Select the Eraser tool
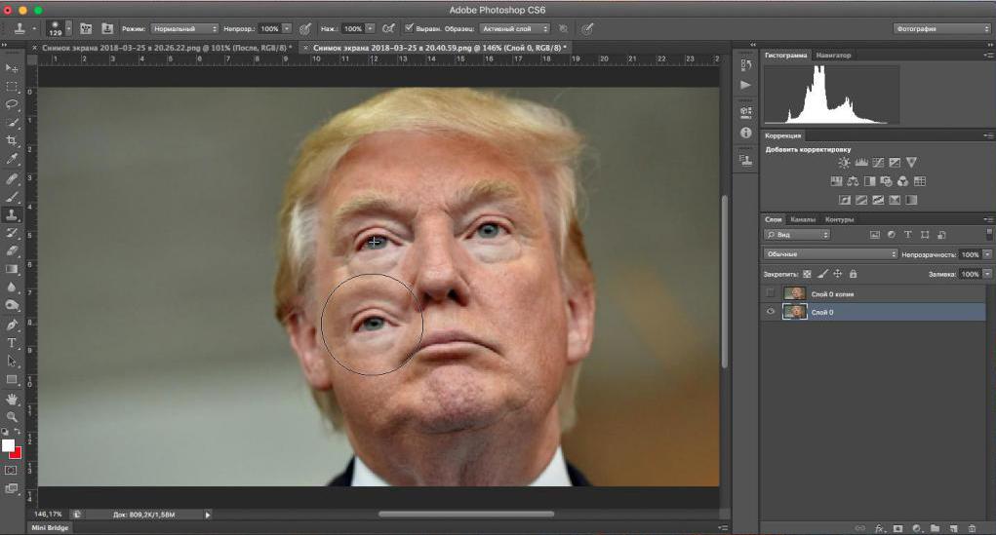Screen dimensions: 996x535 [x=12, y=250]
